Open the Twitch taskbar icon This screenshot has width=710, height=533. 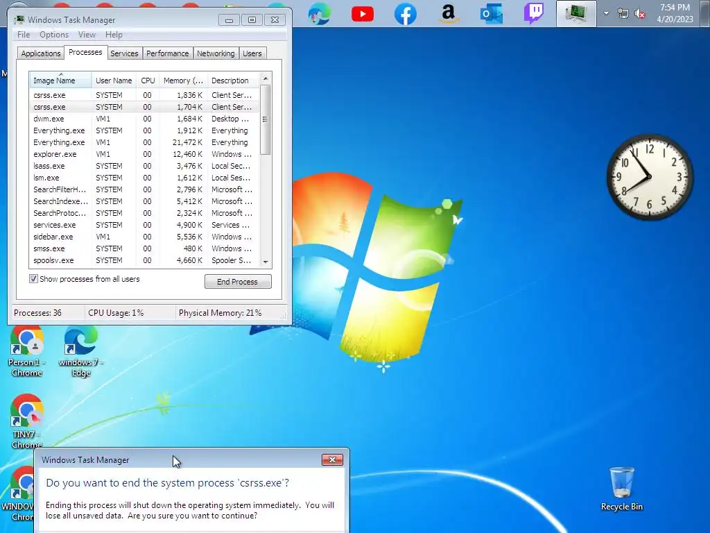click(534, 14)
